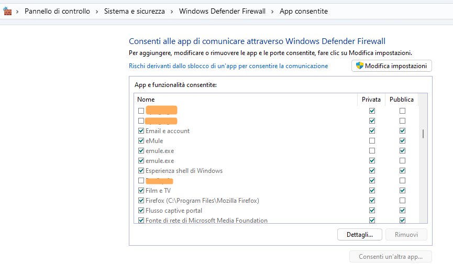Uncheck Fonte di rete di Microsoft Media Foundation checkbox
Image resolution: width=453 pixels, height=274 pixels.
141,220
